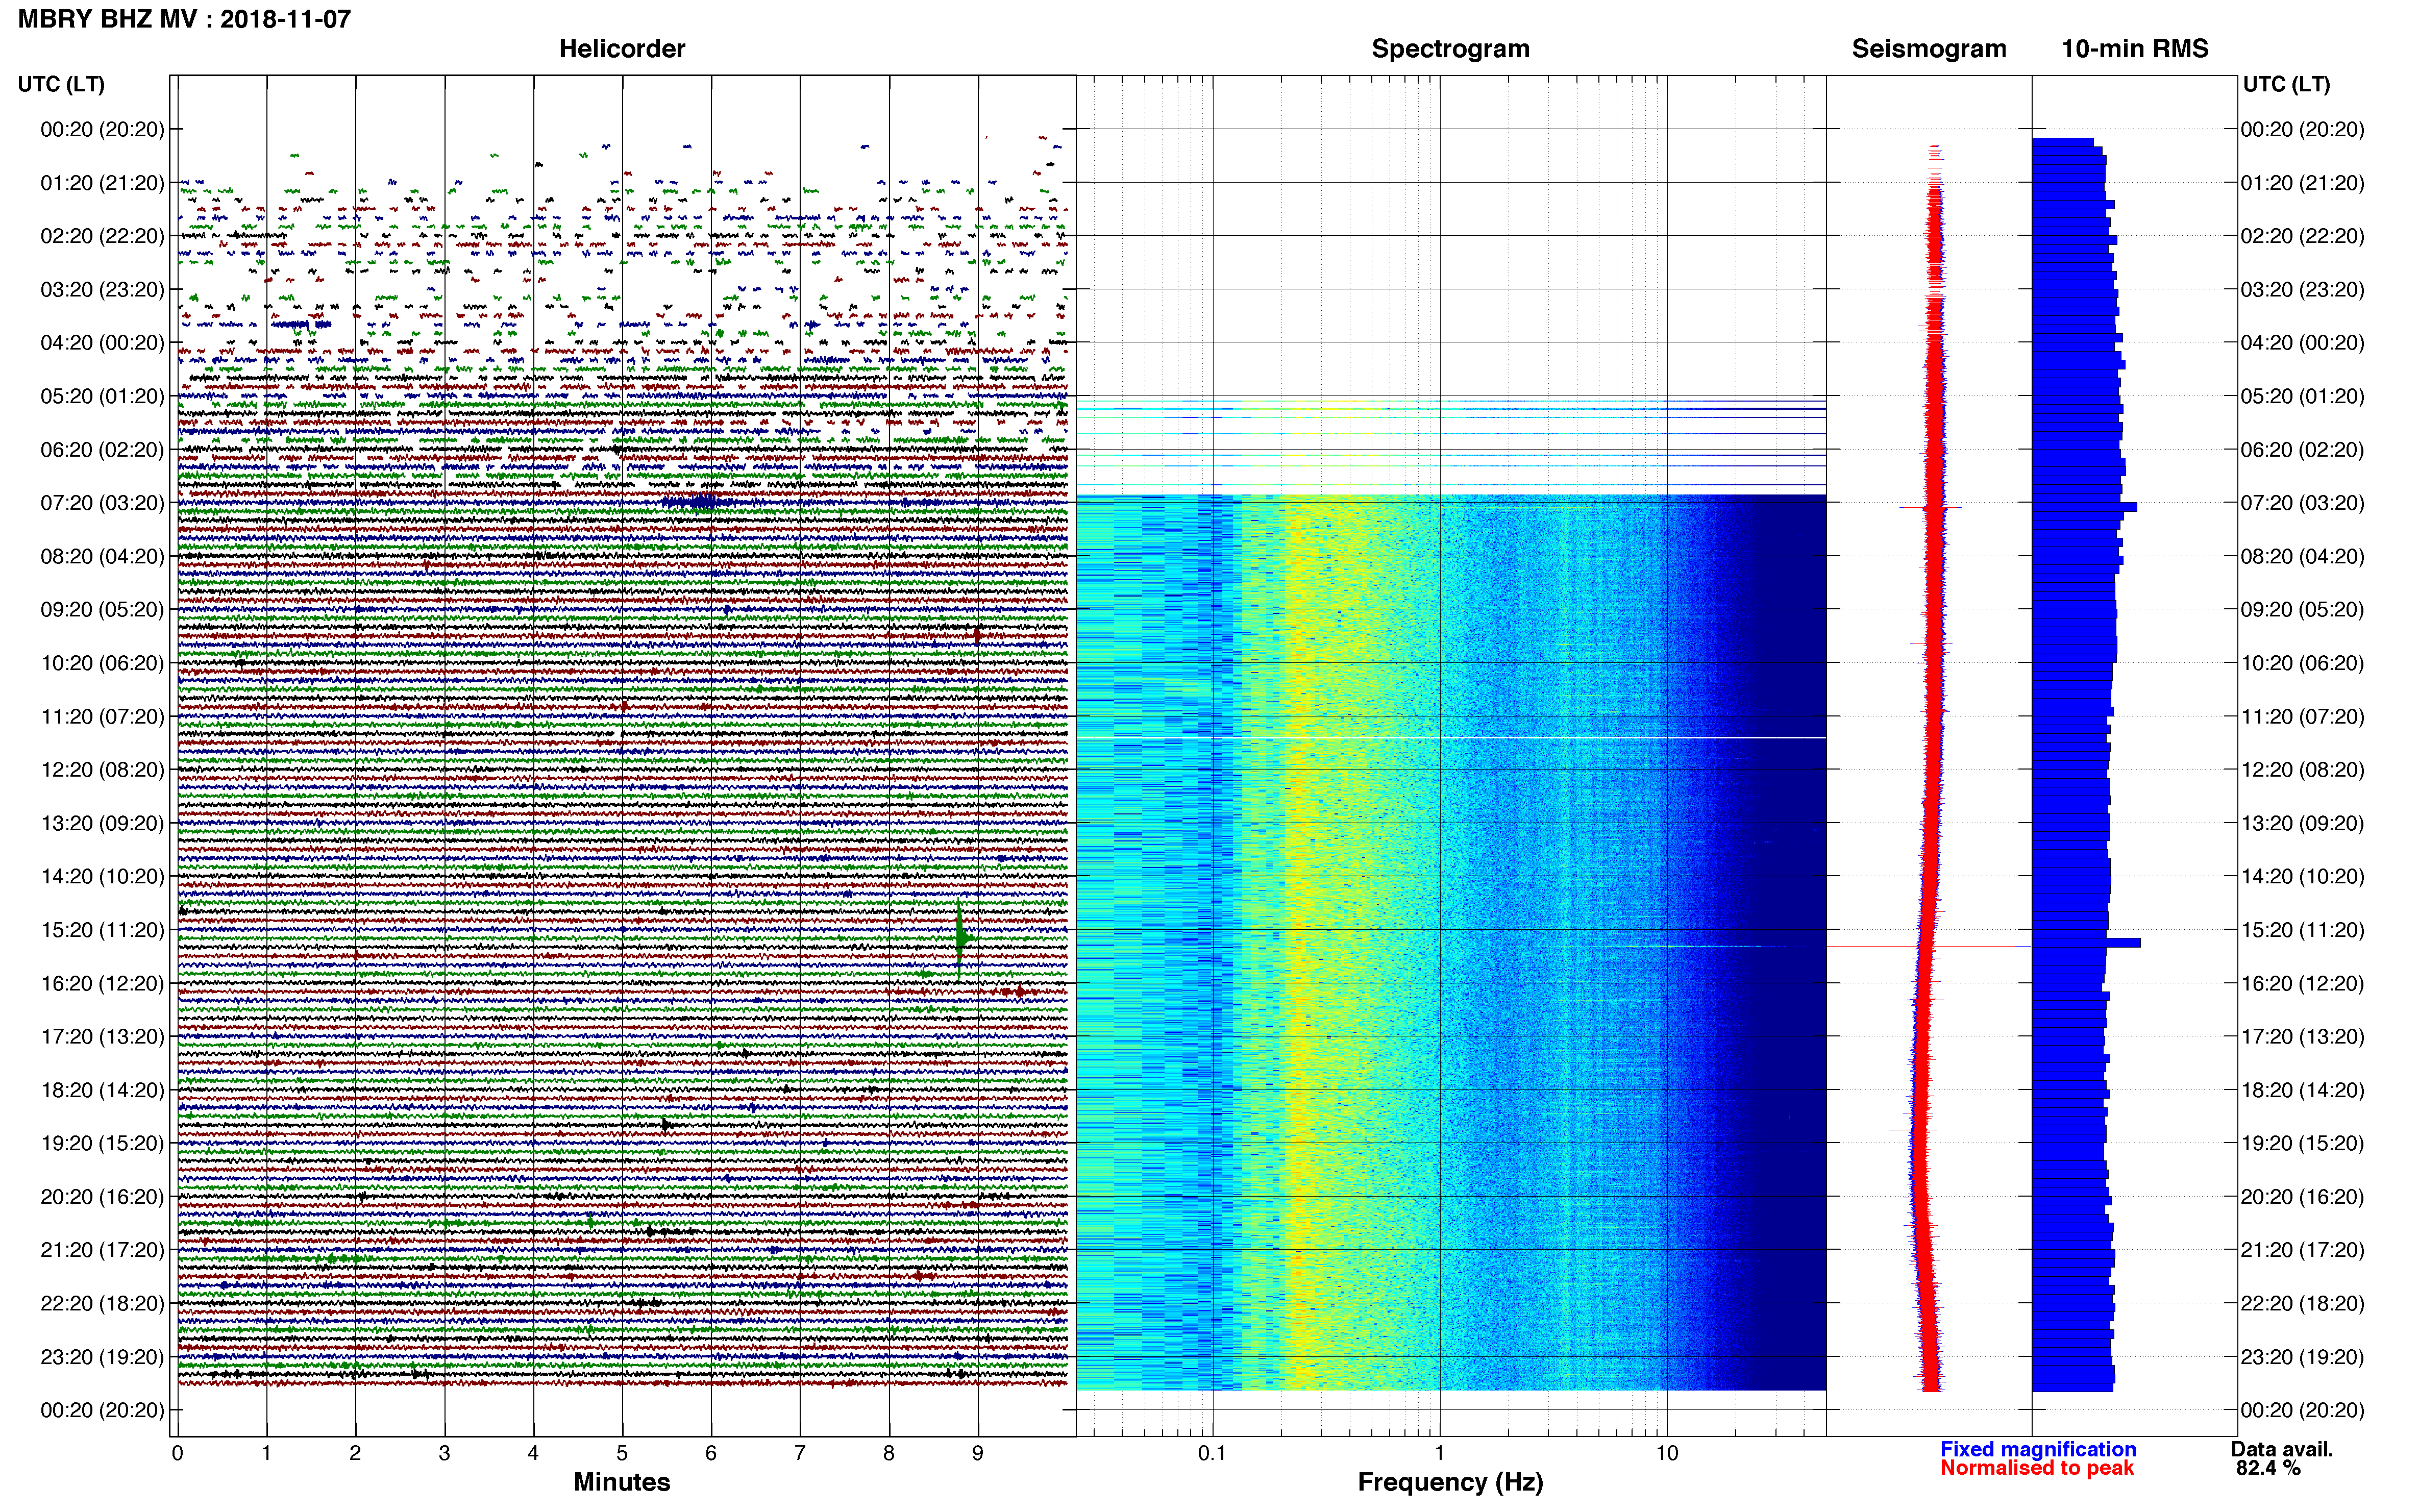This screenshot has height=1512, width=2419.
Task: Click the left '01:20 (21:20)' time label
Action: (102, 183)
